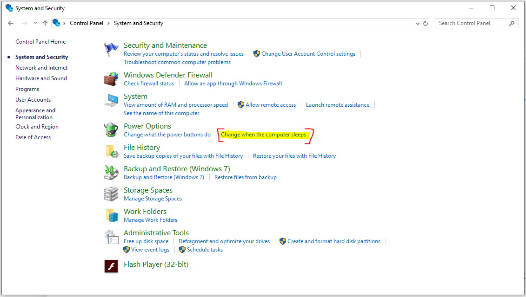This screenshot has height=297, width=526.
Task: Open Change when the computer sleeps link
Action: 263,135
